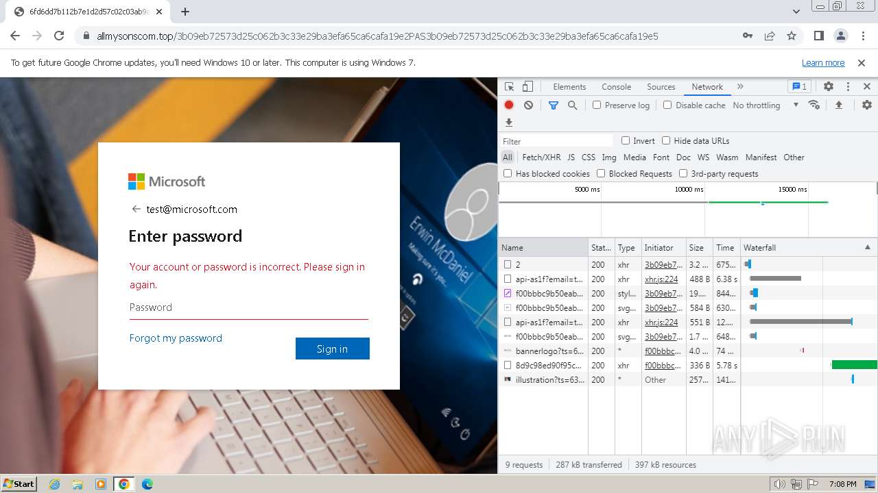The height and width of the screenshot is (493, 878).
Task: Open the Chrome profile avatar
Action: click(x=841, y=36)
